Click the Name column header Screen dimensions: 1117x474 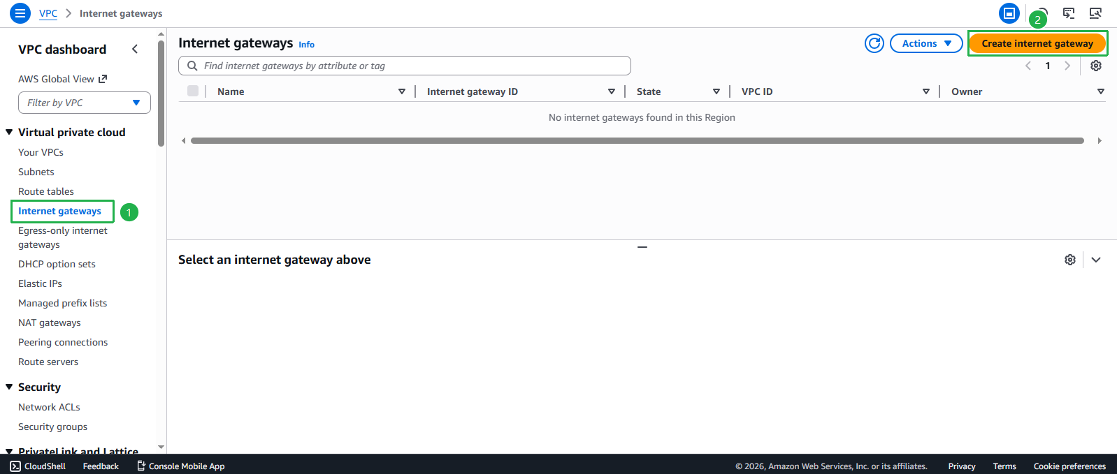[231, 91]
